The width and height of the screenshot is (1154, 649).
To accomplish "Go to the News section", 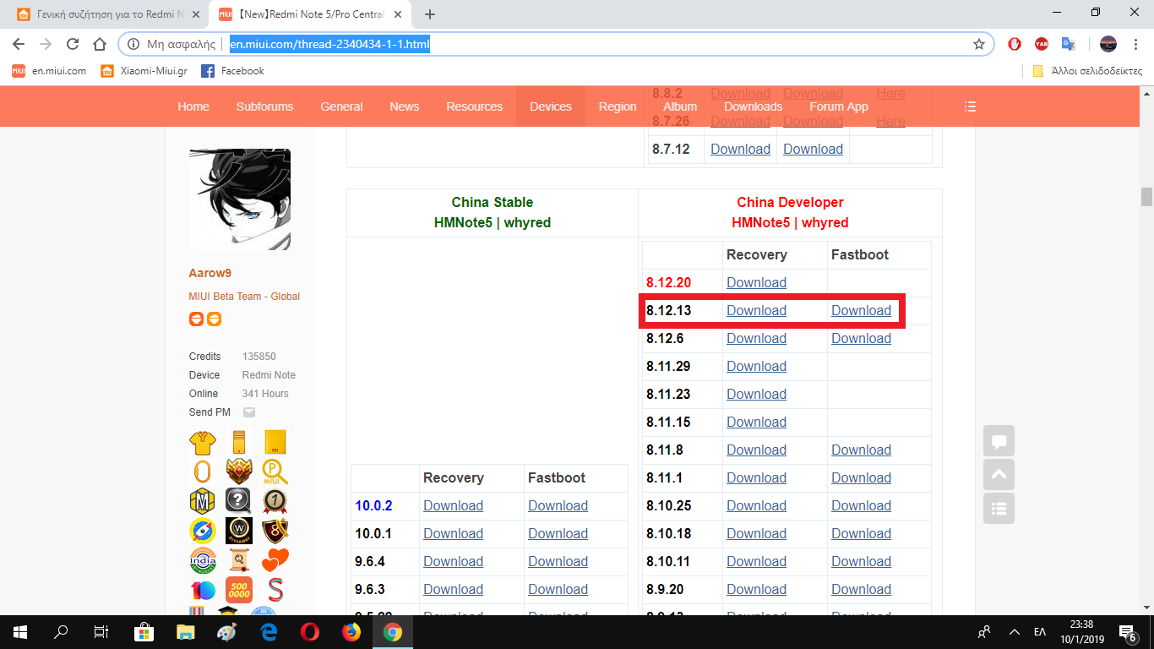I will [405, 106].
